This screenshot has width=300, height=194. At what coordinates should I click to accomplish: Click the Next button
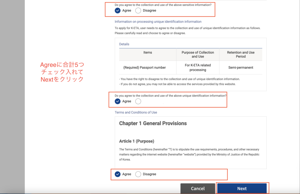(242, 188)
